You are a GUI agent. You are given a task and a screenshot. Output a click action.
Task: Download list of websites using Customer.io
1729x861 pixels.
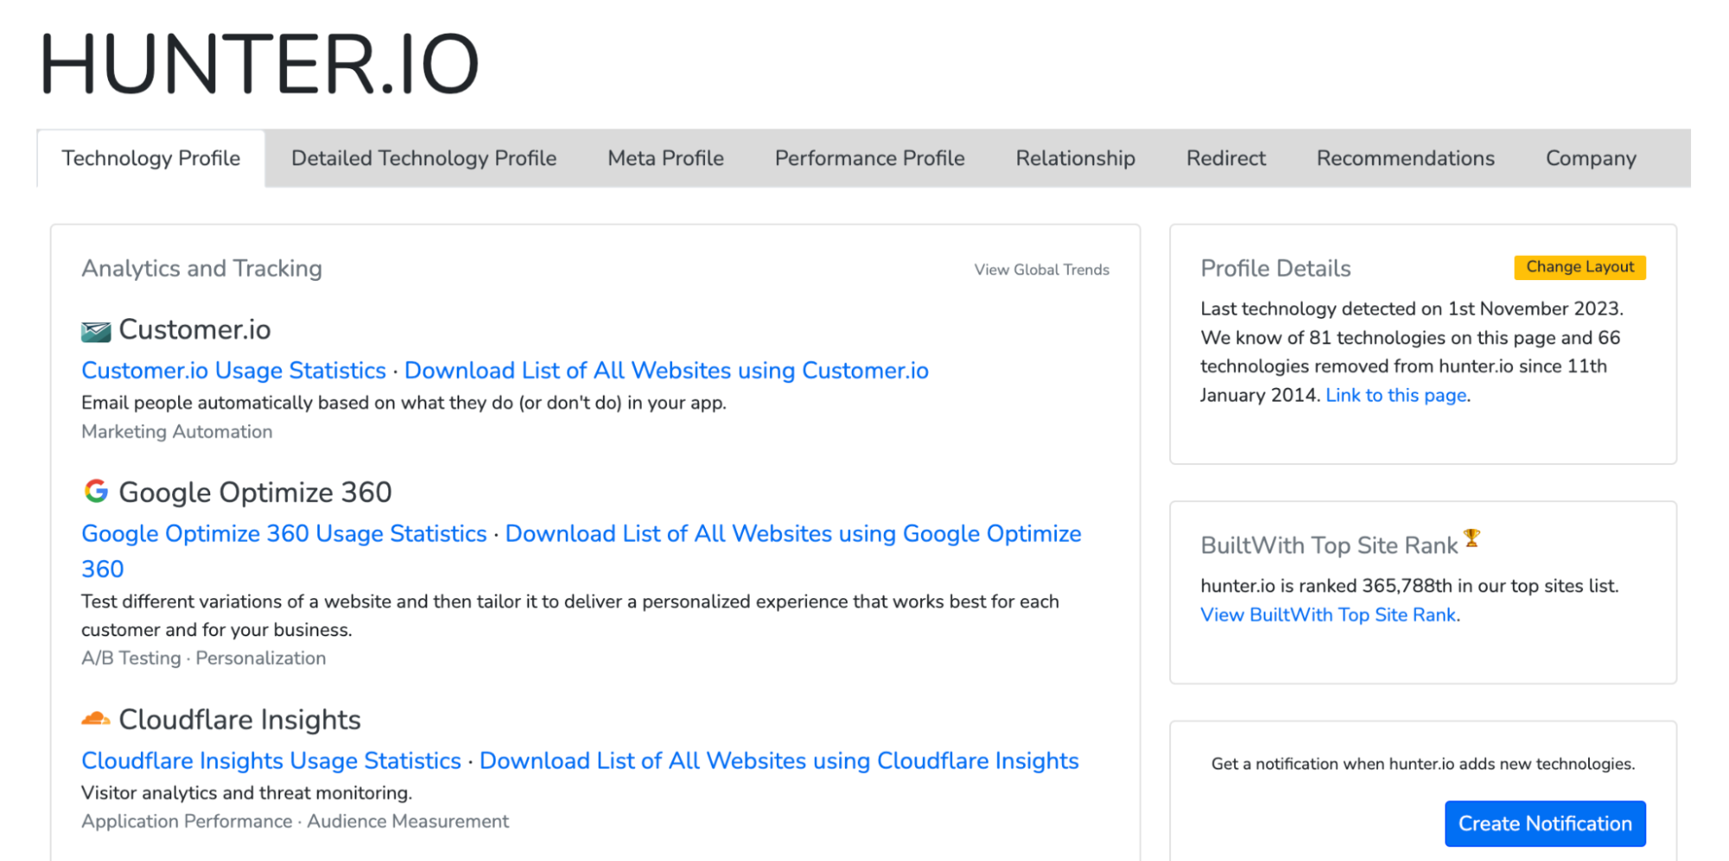tap(666, 370)
